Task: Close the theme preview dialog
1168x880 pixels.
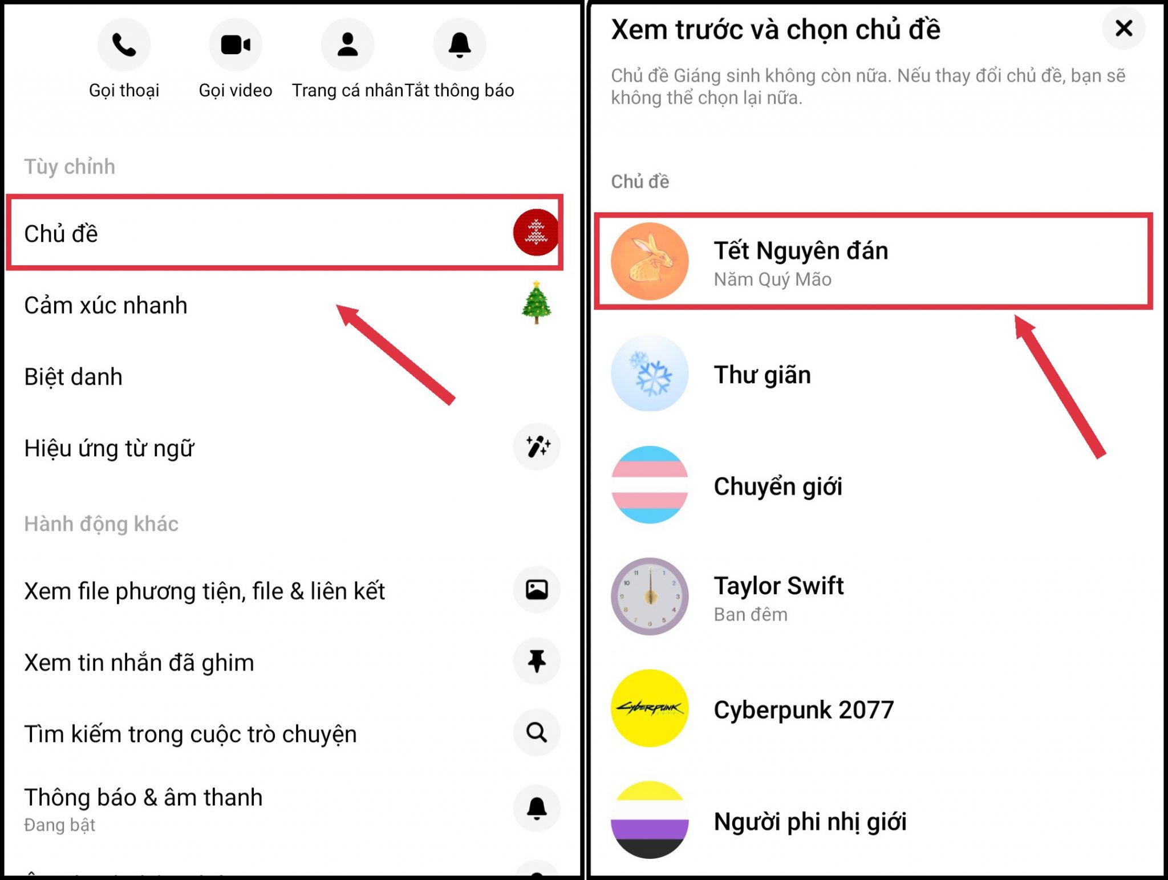Action: pos(1123,29)
